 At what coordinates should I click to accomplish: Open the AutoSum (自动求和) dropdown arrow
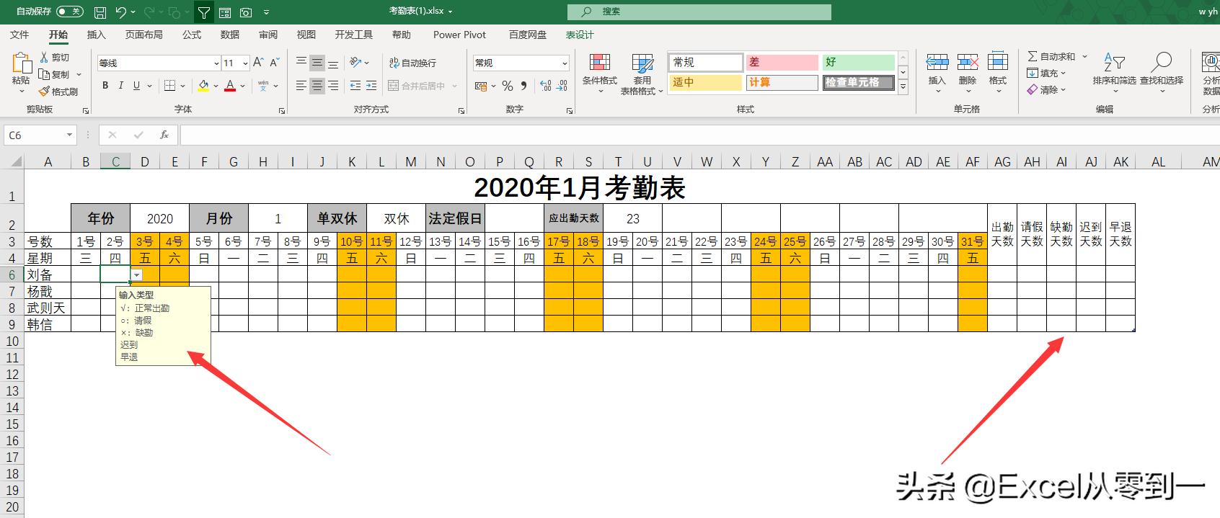1084,56
